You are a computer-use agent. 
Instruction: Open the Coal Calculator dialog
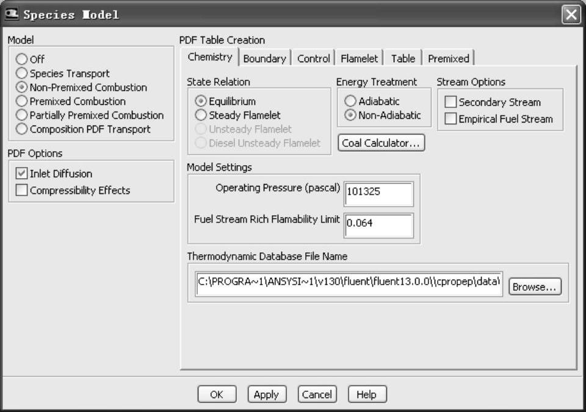[x=381, y=143]
